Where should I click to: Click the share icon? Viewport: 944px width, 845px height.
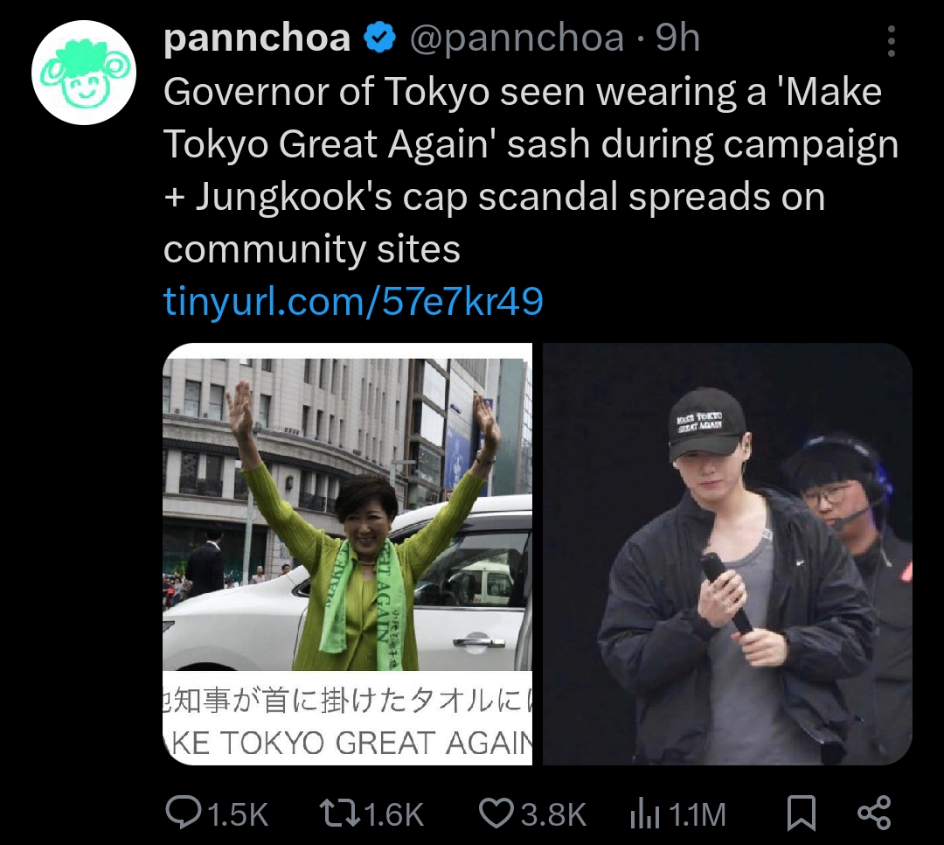(874, 813)
